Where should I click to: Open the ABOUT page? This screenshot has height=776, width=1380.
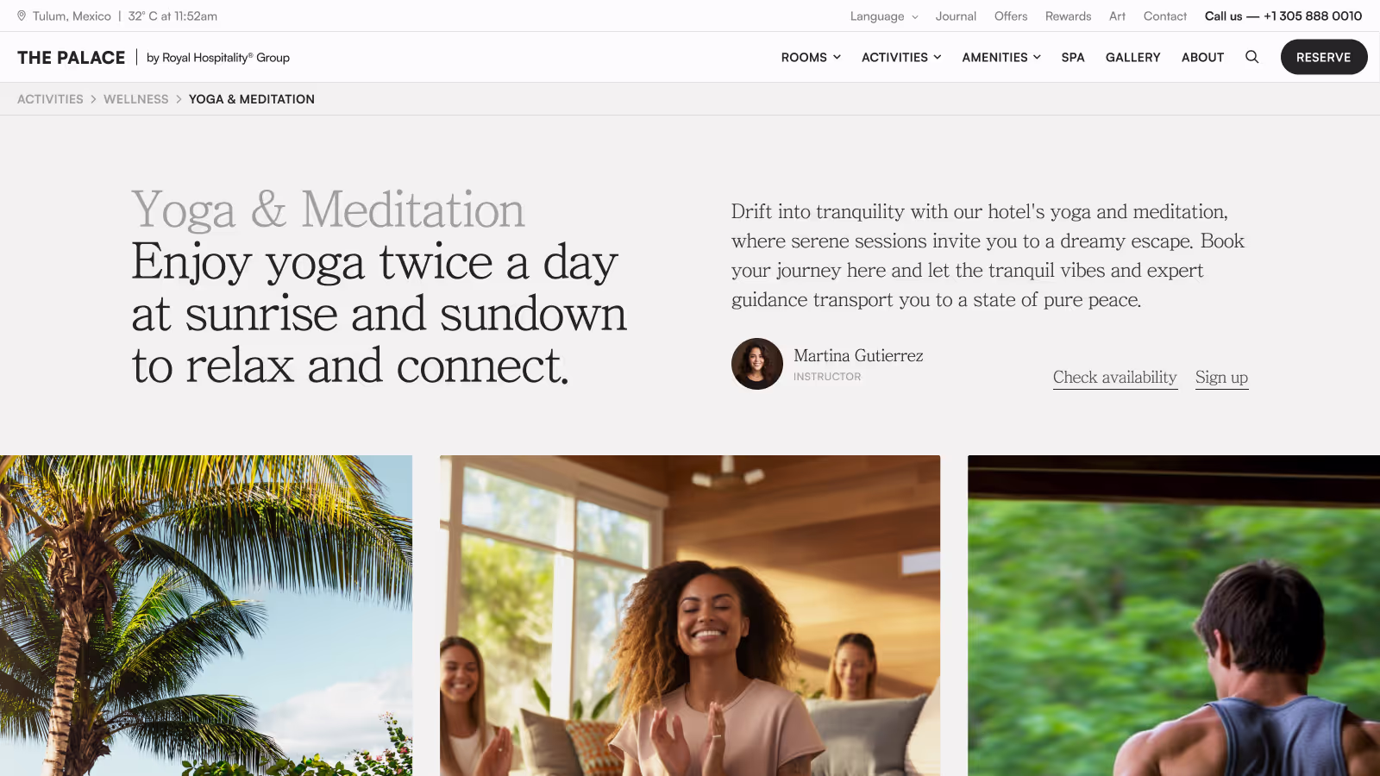1202,57
